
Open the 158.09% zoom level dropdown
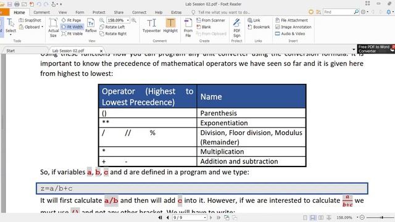tap(128, 20)
